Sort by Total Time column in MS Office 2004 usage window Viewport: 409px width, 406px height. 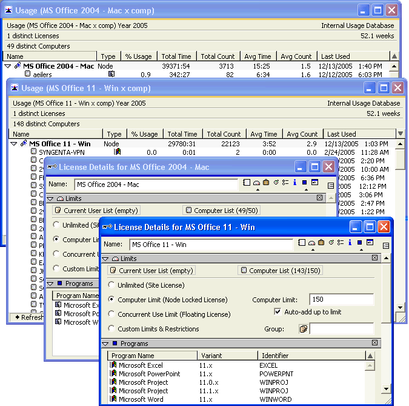click(176, 56)
